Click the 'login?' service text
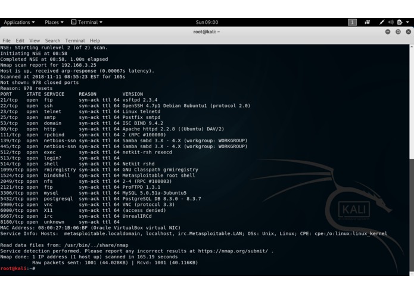 pyautogui.click(x=52, y=158)
